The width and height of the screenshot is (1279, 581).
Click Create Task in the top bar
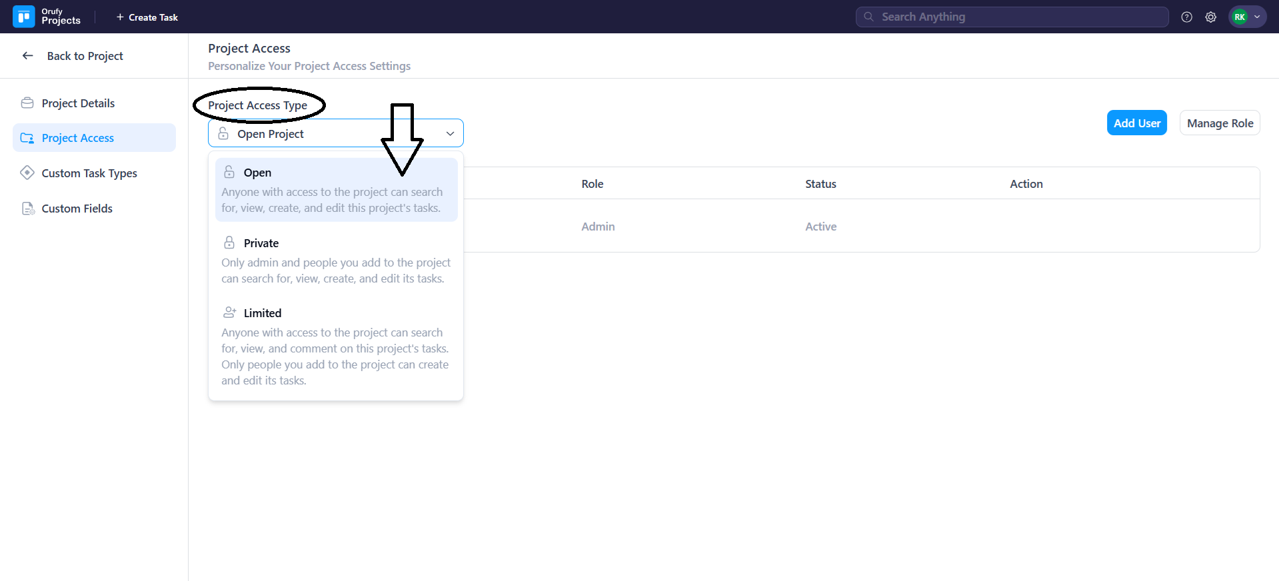tap(147, 17)
